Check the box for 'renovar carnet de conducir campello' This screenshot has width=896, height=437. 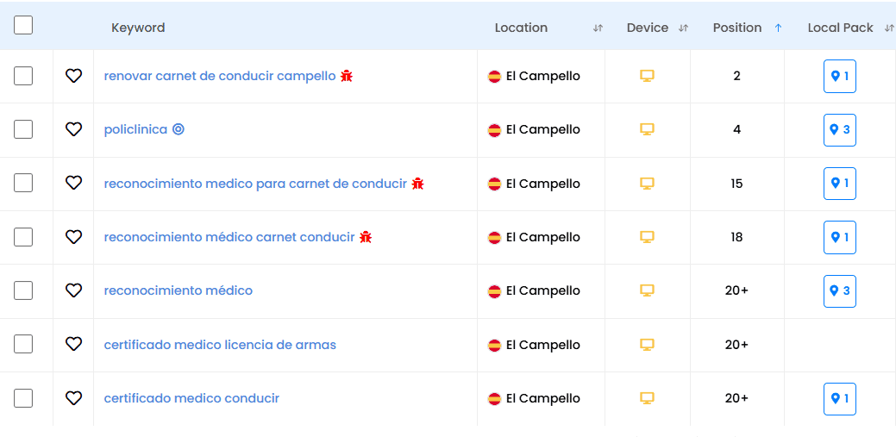pos(23,76)
